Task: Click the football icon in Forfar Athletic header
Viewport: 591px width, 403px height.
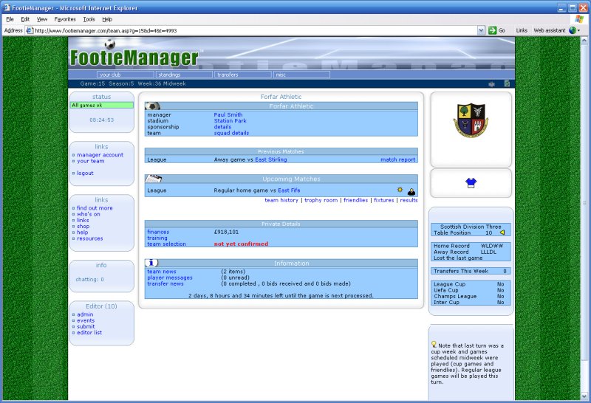Action: tap(153, 106)
